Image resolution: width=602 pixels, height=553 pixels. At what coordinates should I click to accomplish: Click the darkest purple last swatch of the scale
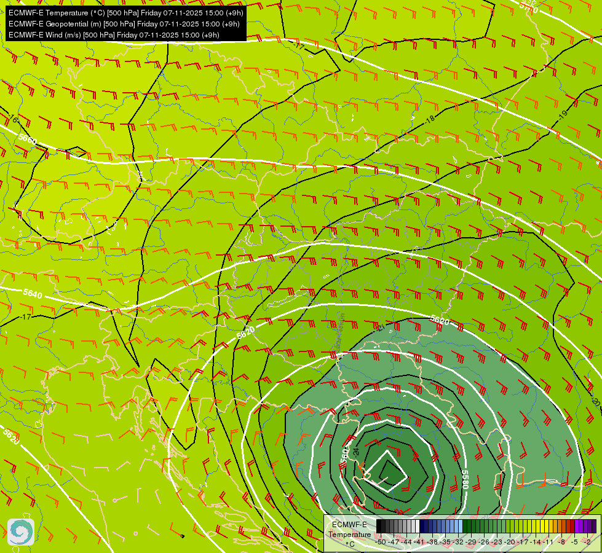pyautogui.click(x=594, y=526)
